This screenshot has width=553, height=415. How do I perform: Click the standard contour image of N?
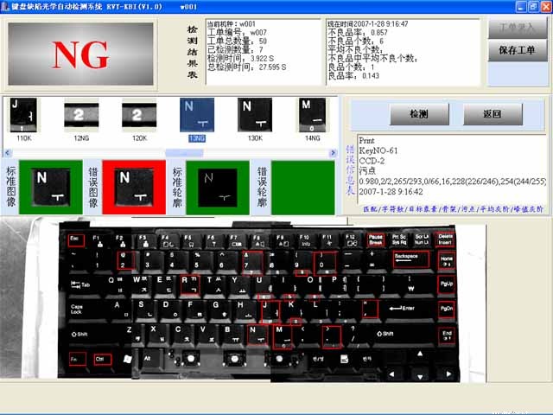coord(218,188)
